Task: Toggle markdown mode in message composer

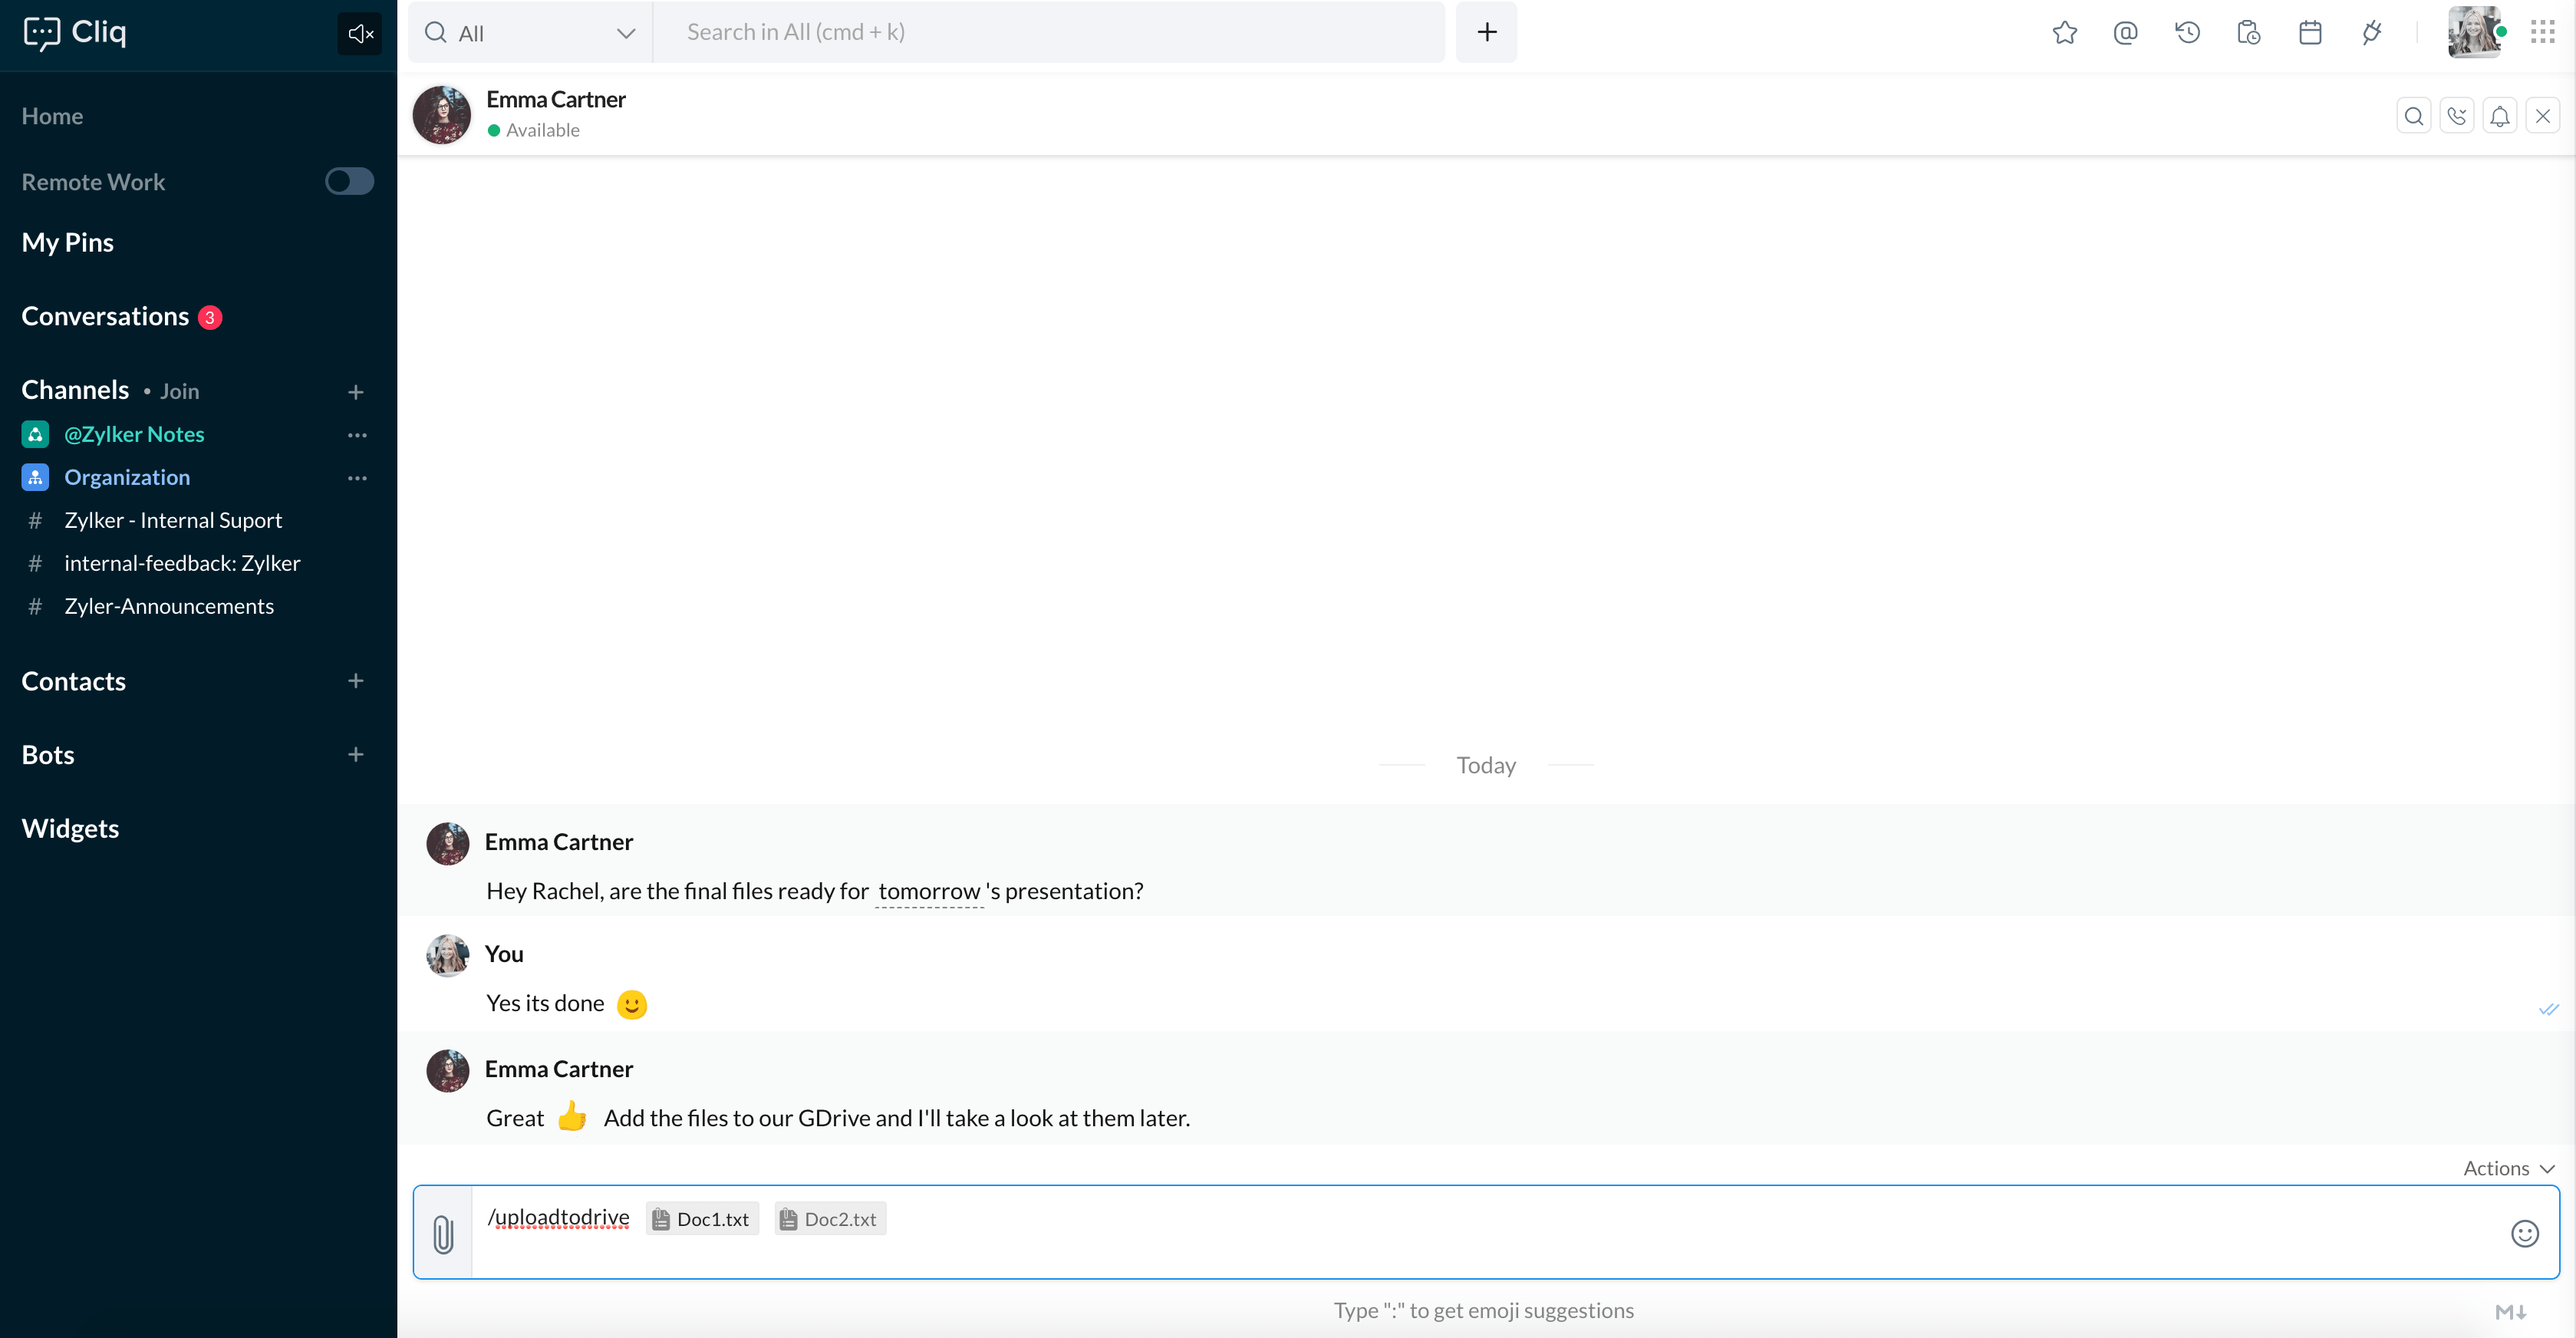Action: pos(2510,1312)
